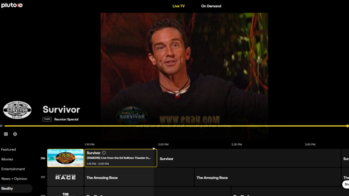Open the Movies category

click(7, 159)
